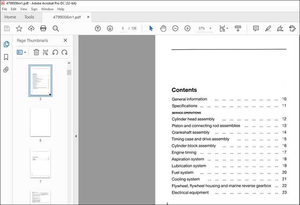The image size is (300, 205).
Task: Add bookmark star icon
Action: (x=19, y=28)
